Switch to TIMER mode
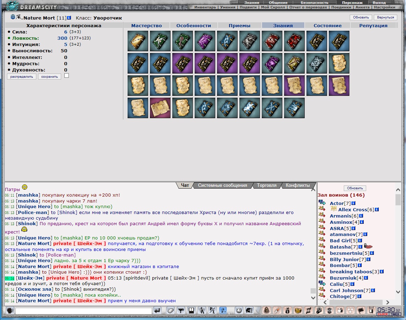The height and width of the screenshot is (320, 406). pyautogui.click(x=395, y=314)
